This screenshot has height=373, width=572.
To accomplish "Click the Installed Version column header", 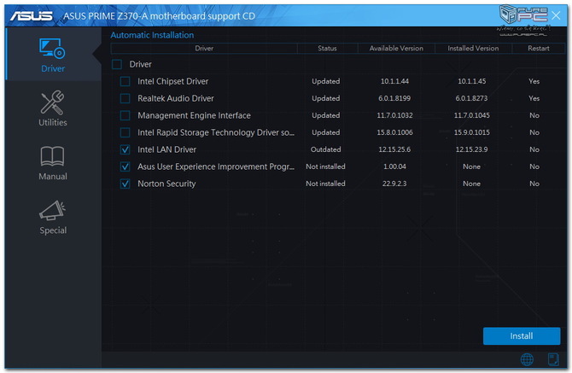I will [x=473, y=48].
